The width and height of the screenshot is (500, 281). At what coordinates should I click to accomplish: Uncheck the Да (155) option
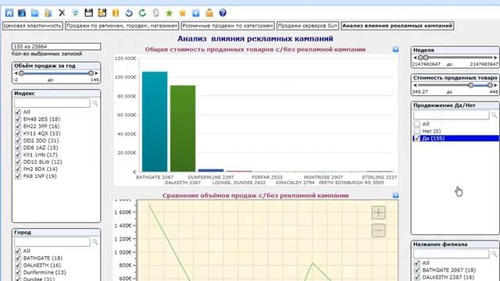(417, 138)
